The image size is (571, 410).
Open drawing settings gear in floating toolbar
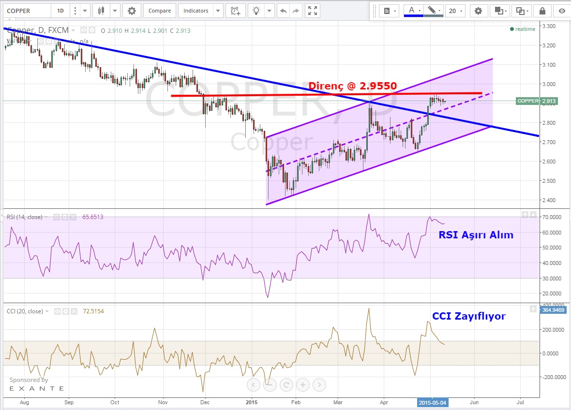click(x=478, y=11)
